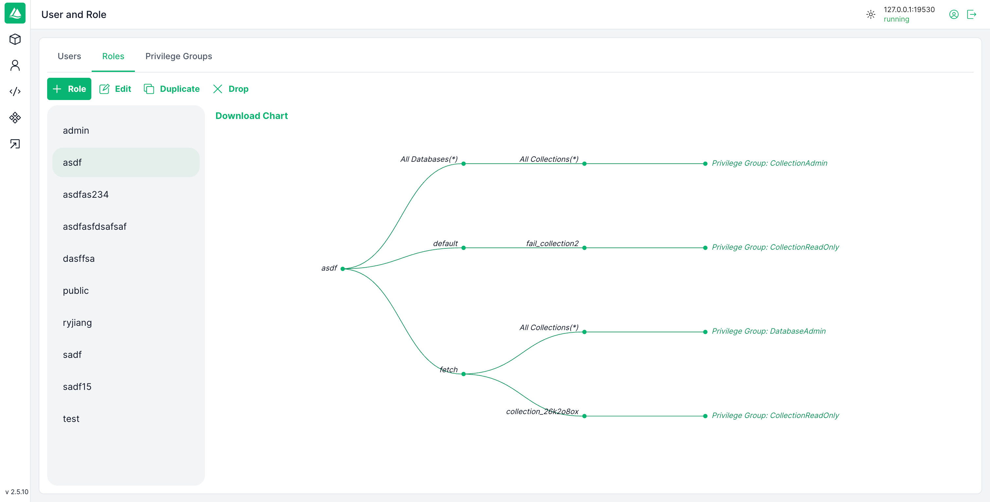Click the Download Chart link

251,115
